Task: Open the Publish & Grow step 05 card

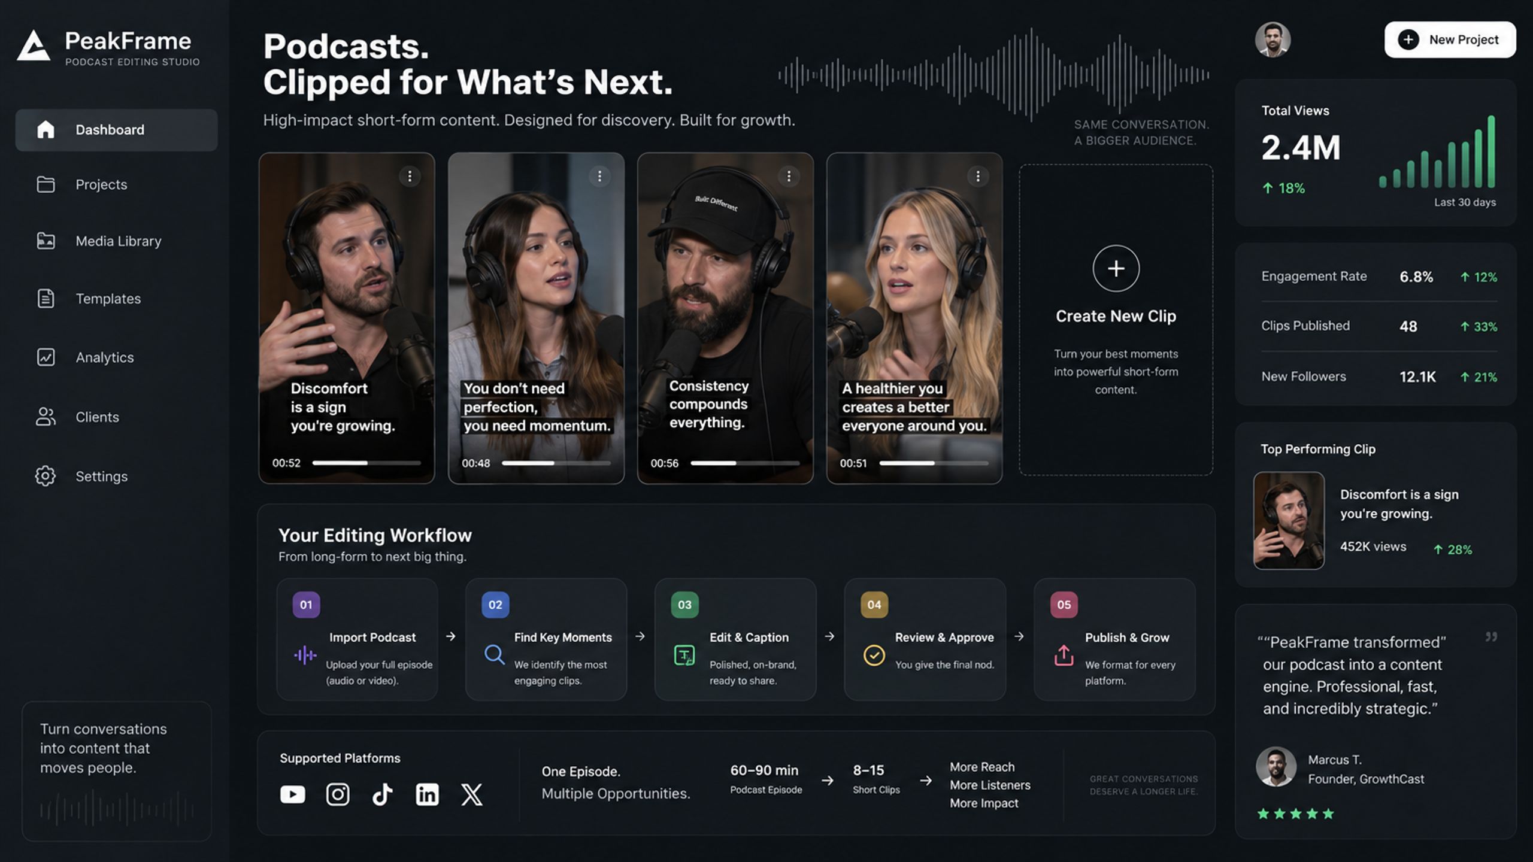Action: 1114,639
